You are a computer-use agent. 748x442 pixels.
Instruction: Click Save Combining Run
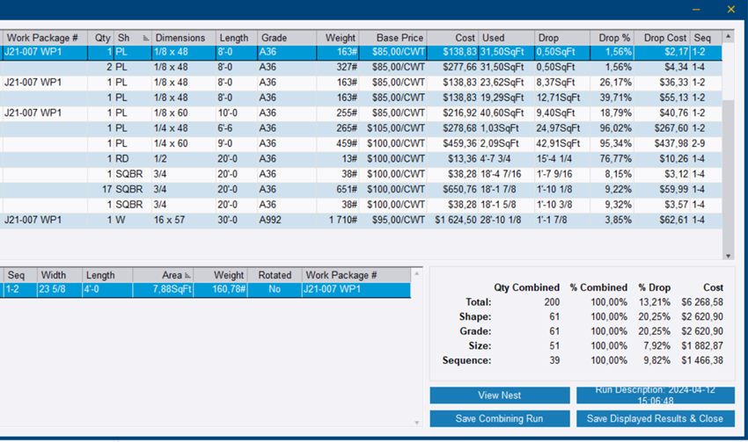point(499,418)
